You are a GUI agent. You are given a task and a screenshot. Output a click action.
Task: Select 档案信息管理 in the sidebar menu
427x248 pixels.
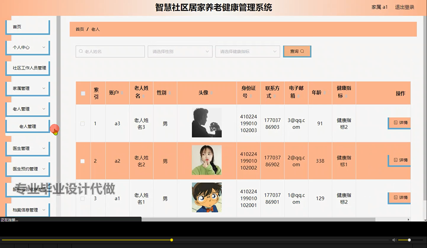pos(26,210)
